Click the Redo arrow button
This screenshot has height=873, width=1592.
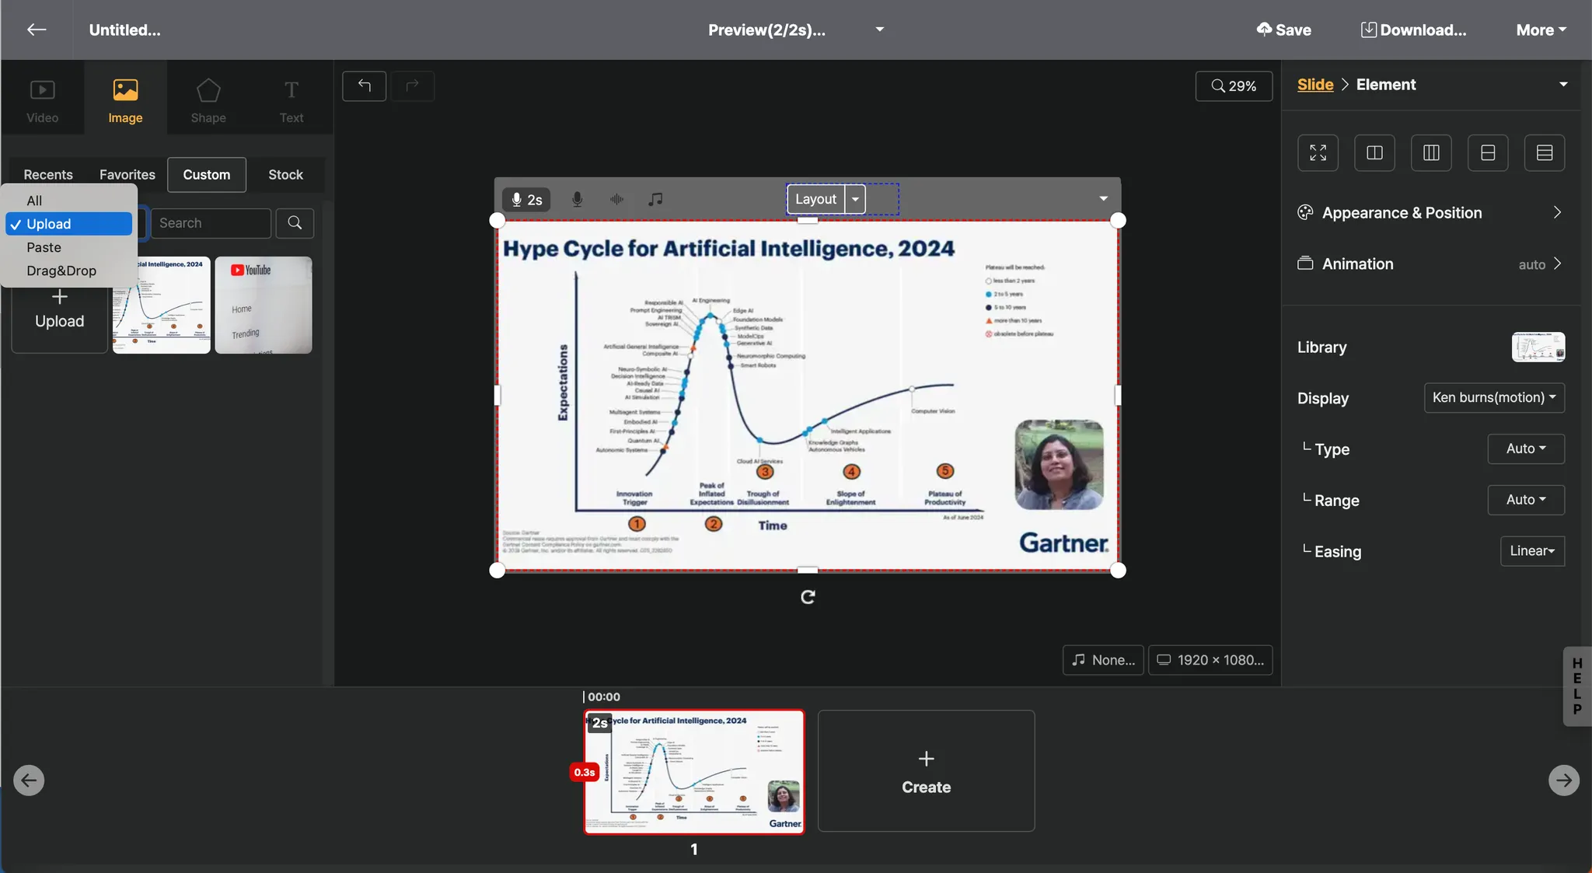413,86
